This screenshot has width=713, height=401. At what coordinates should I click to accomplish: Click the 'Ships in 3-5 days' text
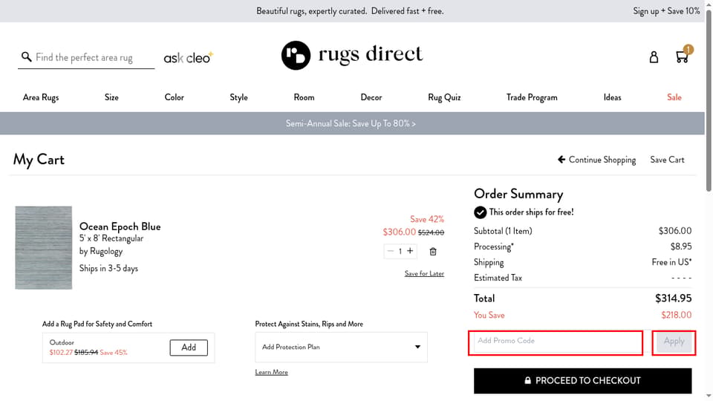point(108,268)
